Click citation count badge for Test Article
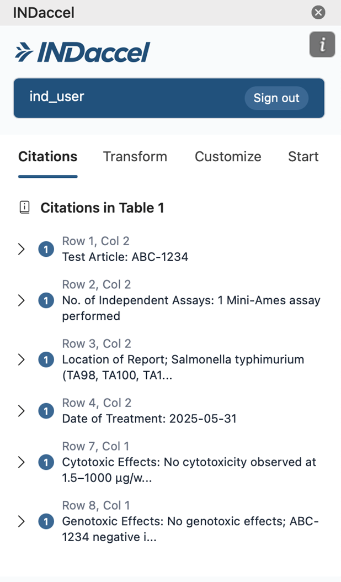This screenshot has width=341, height=582. (x=46, y=250)
